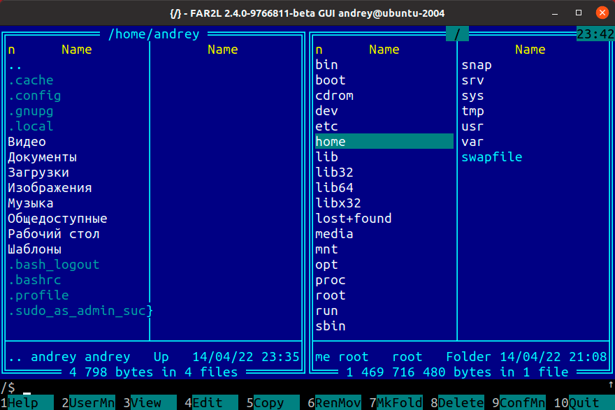Select the .bashrc file
615x410 pixels.
(x=35, y=280)
